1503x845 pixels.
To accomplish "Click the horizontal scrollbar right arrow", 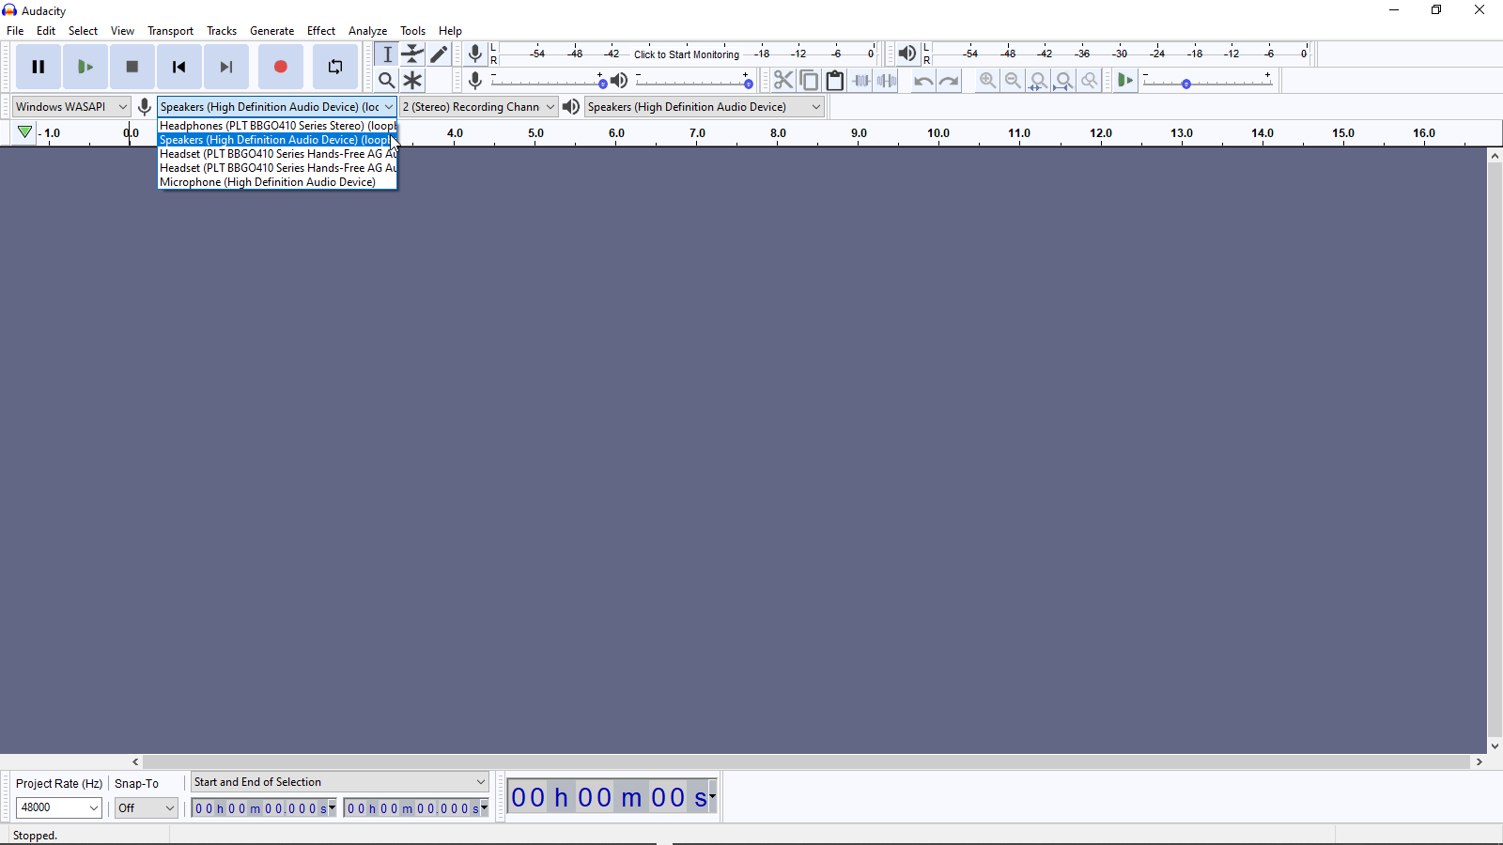I will click(x=1480, y=762).
